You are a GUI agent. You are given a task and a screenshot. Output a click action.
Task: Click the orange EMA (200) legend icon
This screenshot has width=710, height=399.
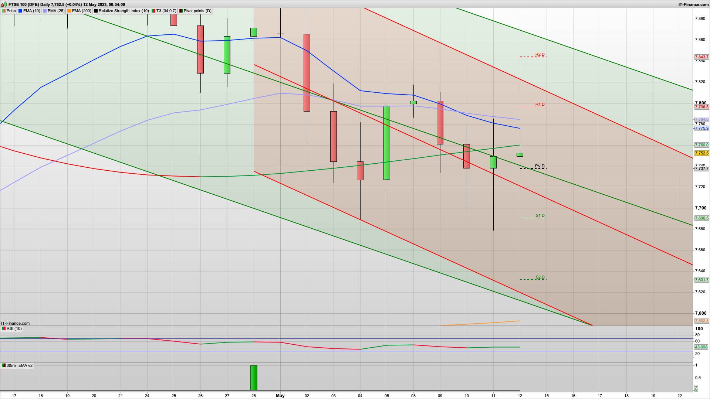pos(69,11)
